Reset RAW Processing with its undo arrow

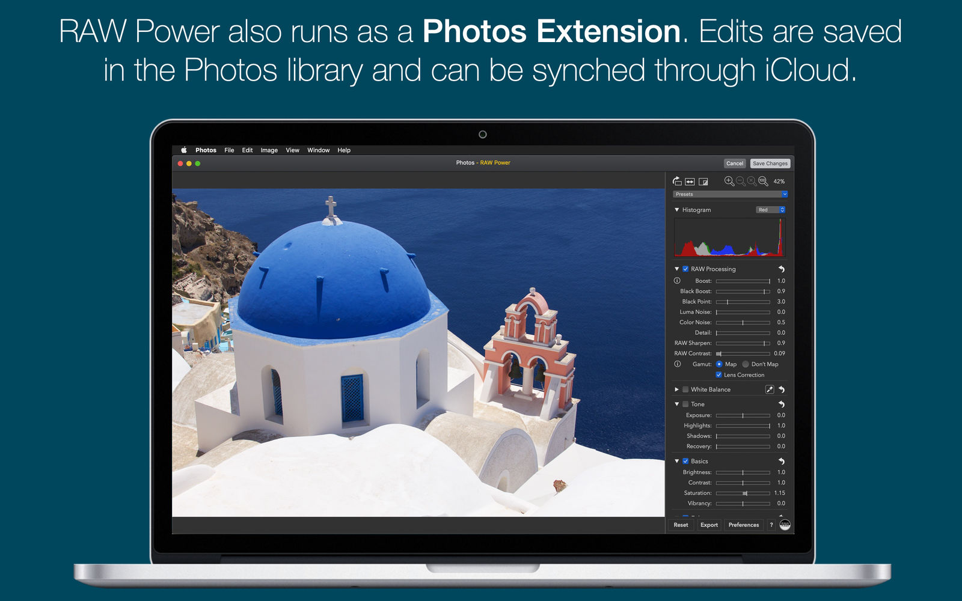click(x=782, y=269)
